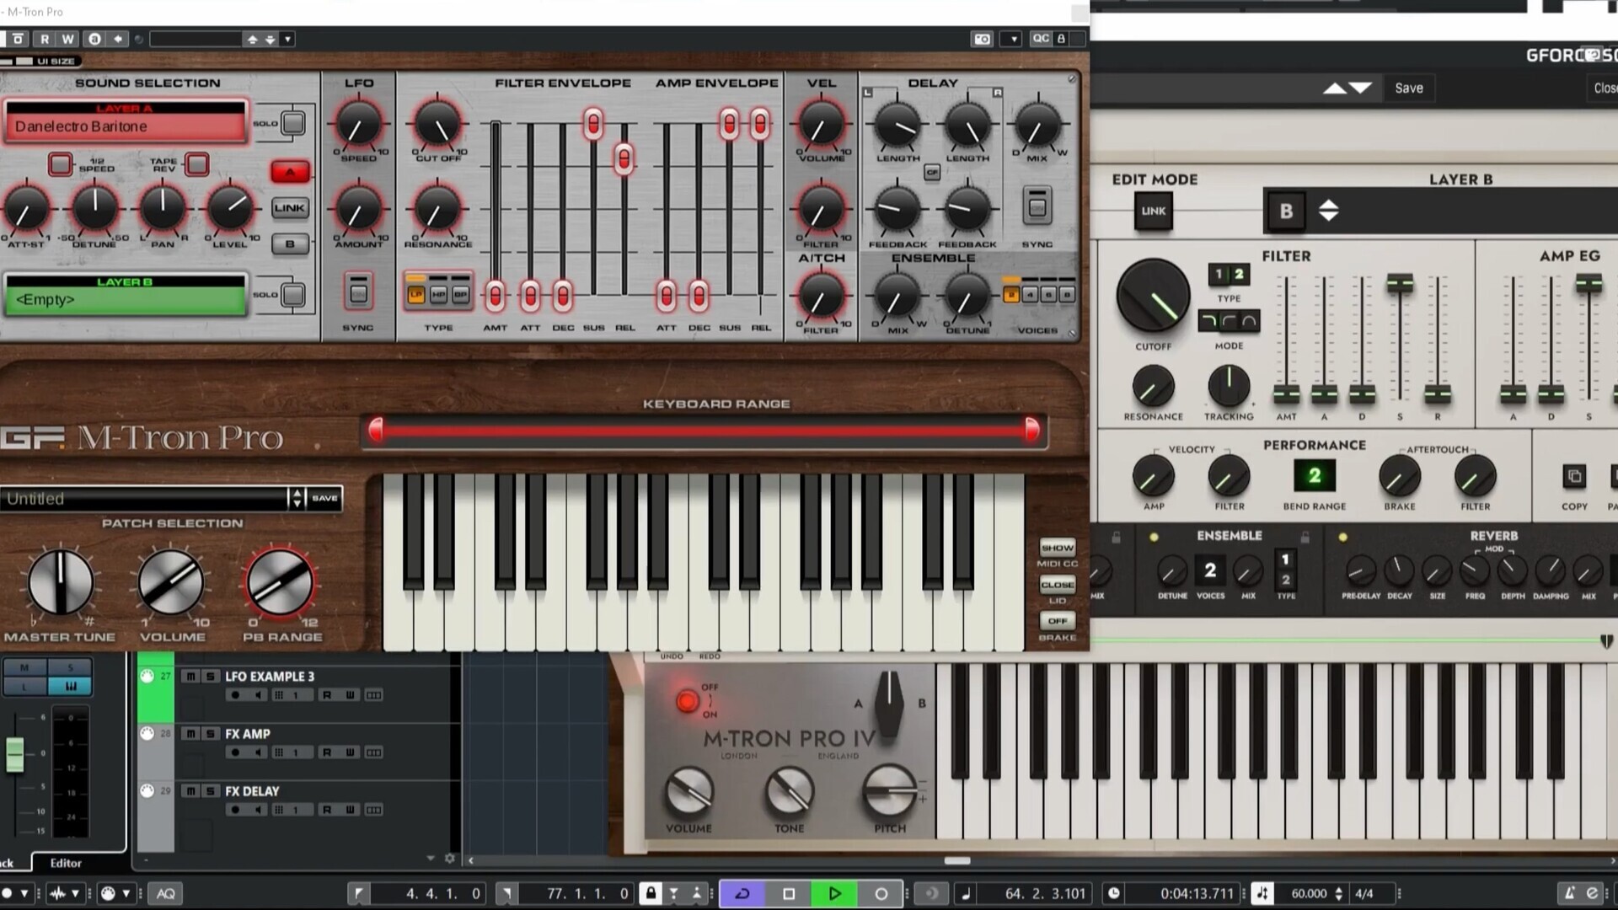Click the mixer channel volume fader
The image size is (1618, 910).
14,754
